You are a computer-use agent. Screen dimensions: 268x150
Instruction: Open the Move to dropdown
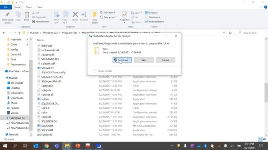point(56,17)
